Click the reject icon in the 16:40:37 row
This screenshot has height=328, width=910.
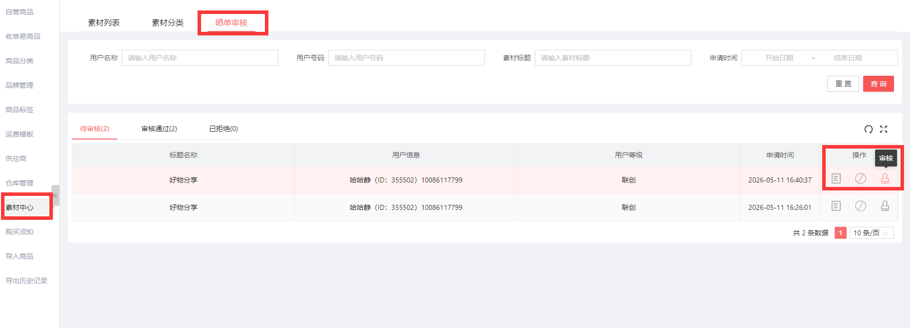(x=861, y=178)
